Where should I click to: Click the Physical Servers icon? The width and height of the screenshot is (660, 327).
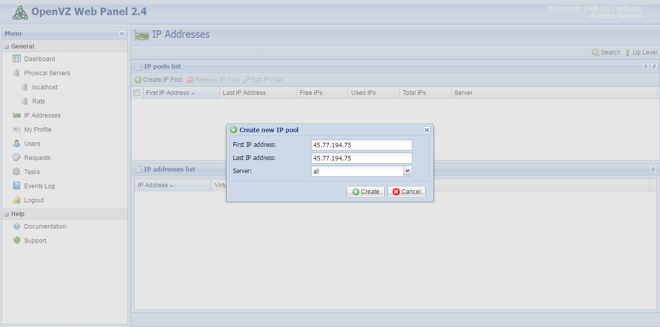[17, 73]
